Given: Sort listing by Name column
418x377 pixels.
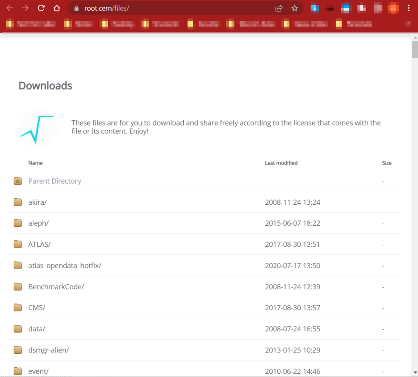Looking at the screenshot, I should point(36,163).
